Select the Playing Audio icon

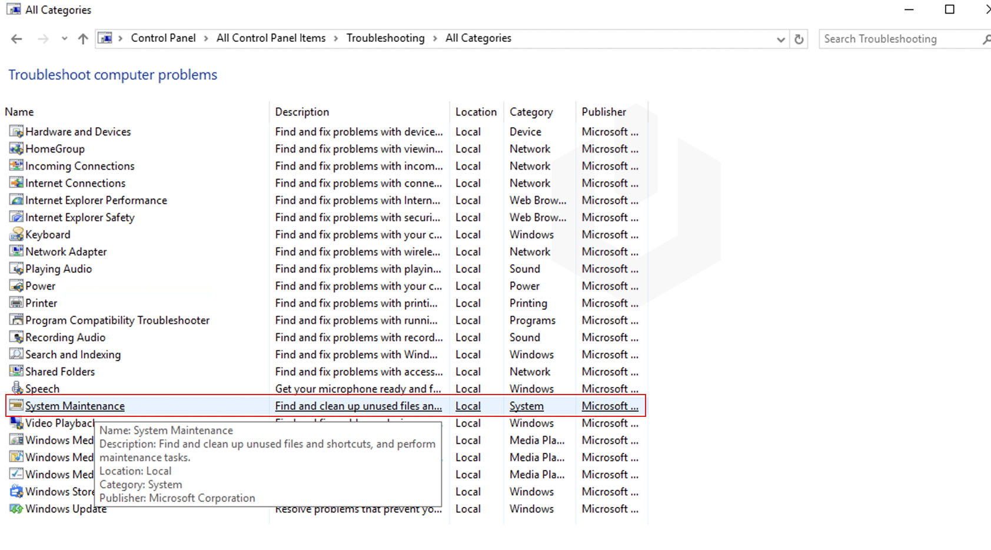pyautogui.click(x=16, y=269)
